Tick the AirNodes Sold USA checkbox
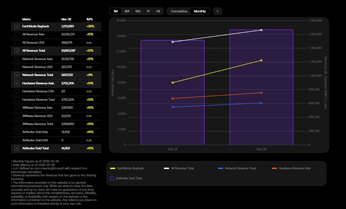Image resolution: width=346 pixels, height=209 pixels. pyautogui.click(x=17, y=140)
